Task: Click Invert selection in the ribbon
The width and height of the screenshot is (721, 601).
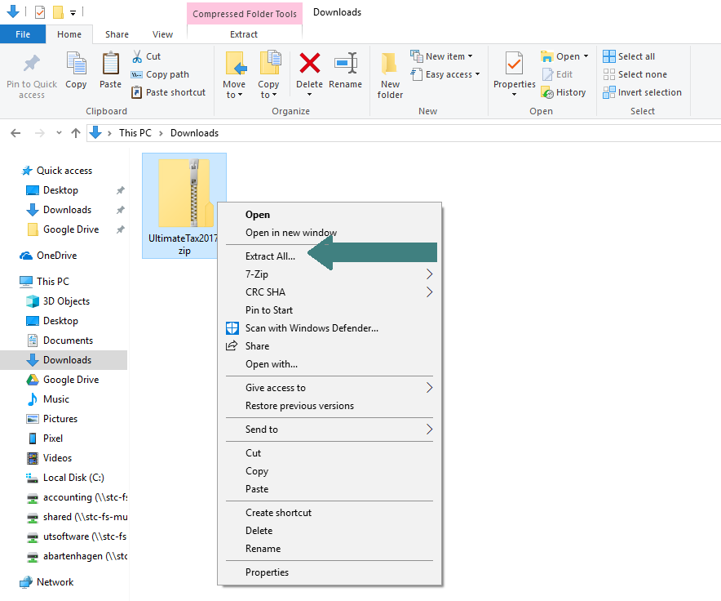Action: pos(643,92)
